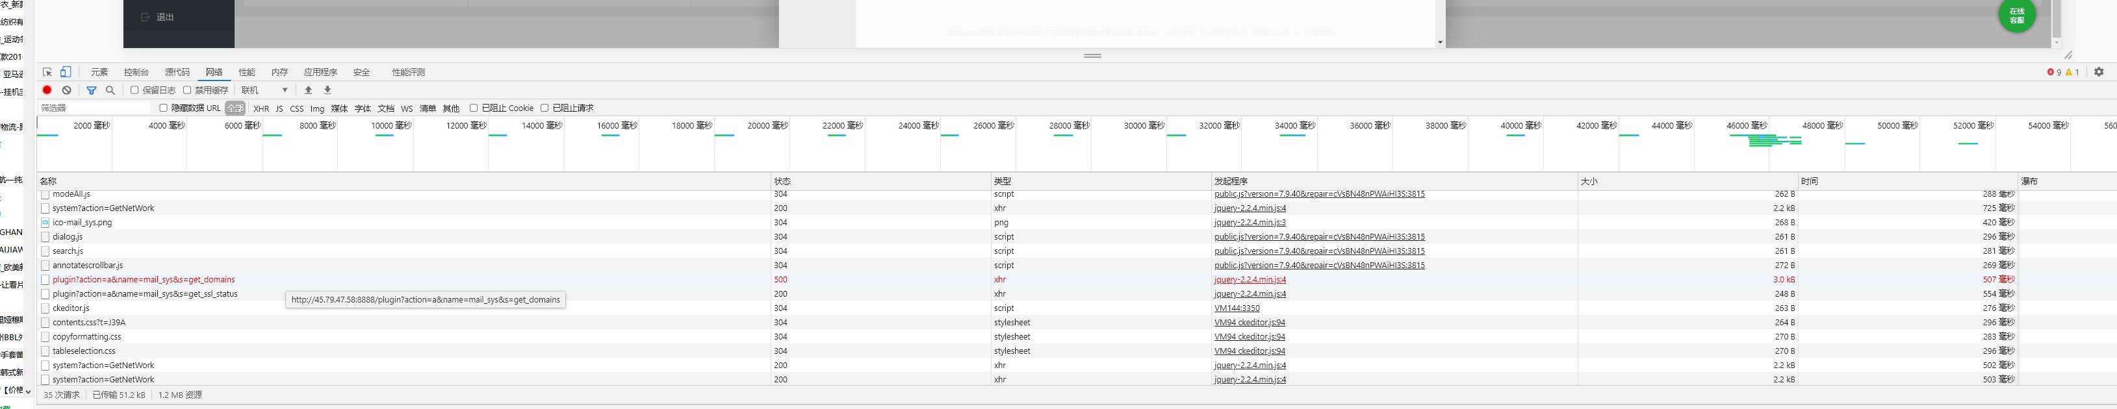2117x409 pixels.
Task: Toggle the device toolbar icon
Action: click(66, 72)
